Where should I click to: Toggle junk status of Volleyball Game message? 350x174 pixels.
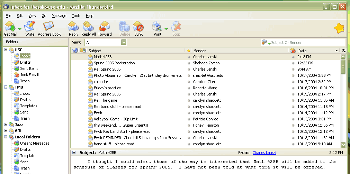pyautogui.click(x=293, y=119)
